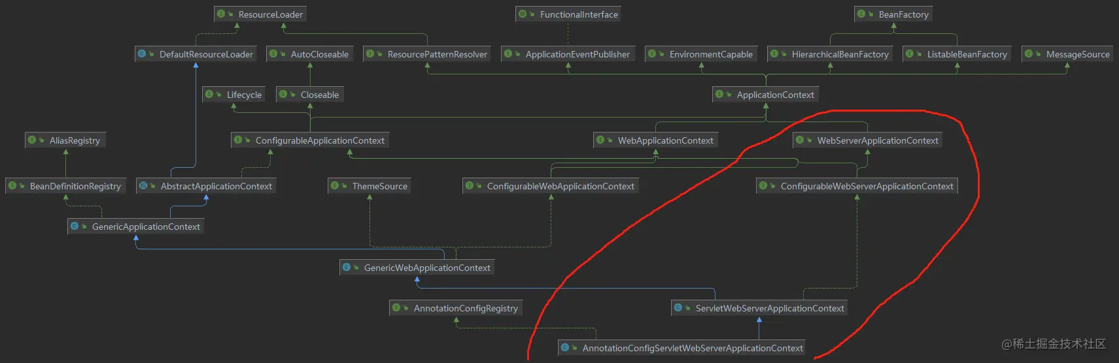This screenshot has height=363, width=1119.
Task: Select the ConfigurableWebServerApplicationContext node
Action: pyautogui.click(x=857, y=186)
